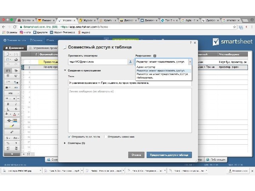Open the functions fx dropdown
The image size is (255, 191).
click(x=16, y=138)
